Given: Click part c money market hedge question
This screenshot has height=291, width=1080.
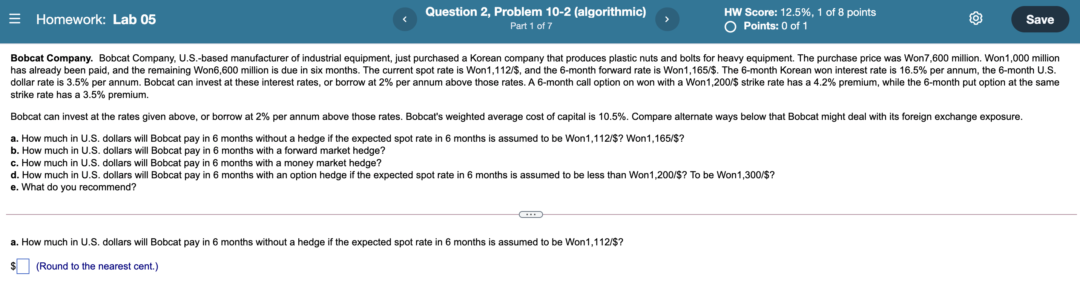Looking at the screenshot, I should point(195,163).
